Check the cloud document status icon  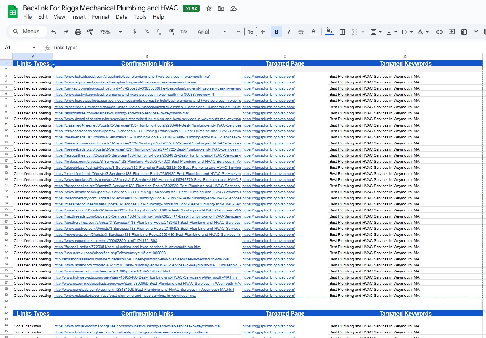[x=233, y=8]
